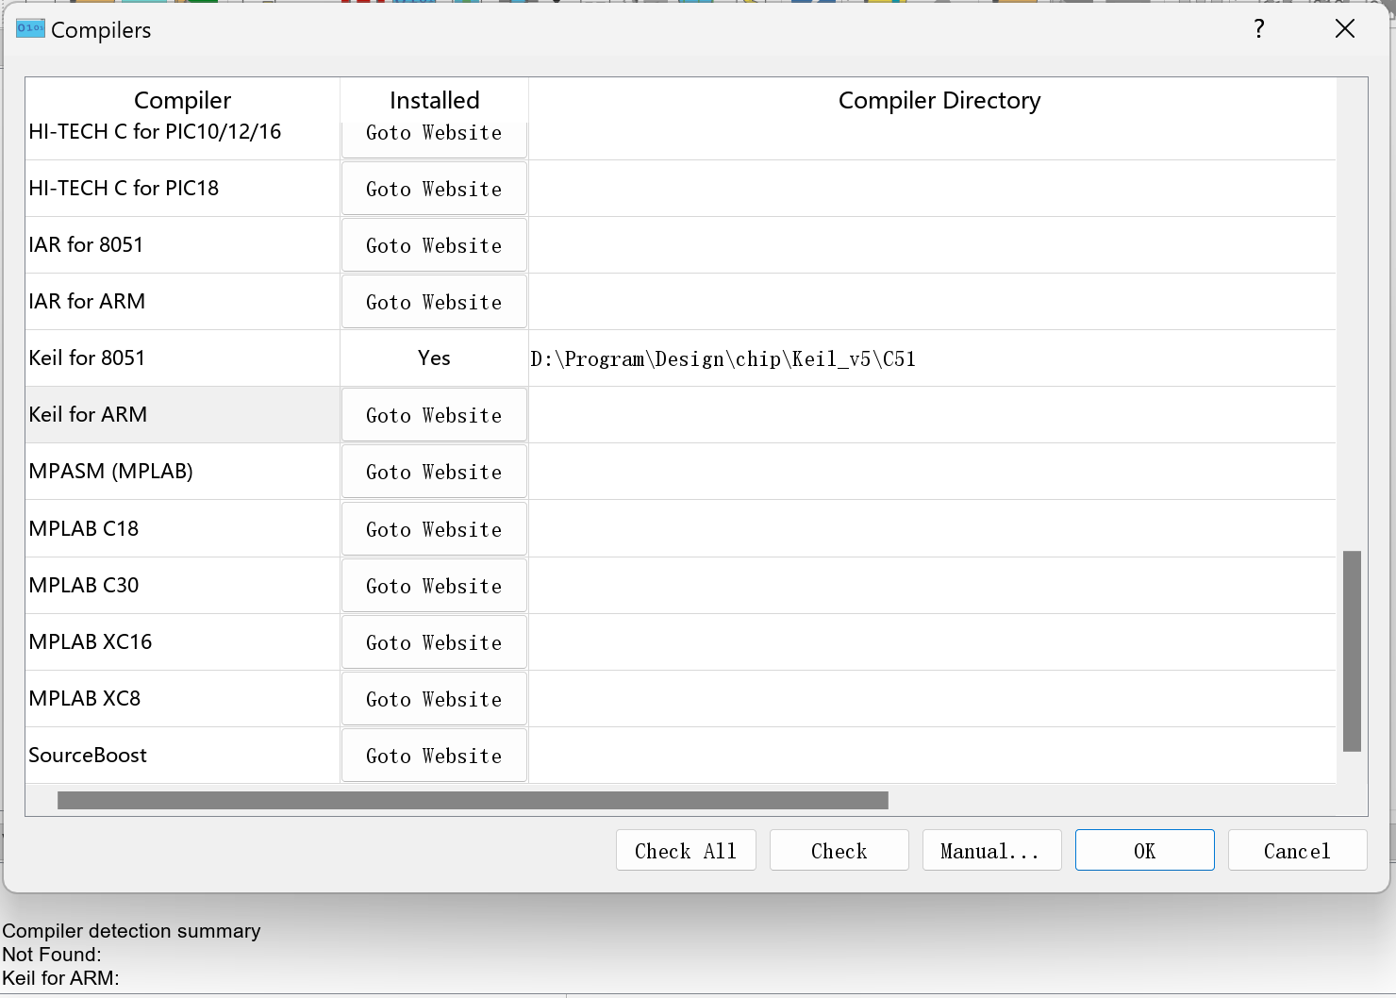Click the Compiler column header
The width and height of the screenshot is (1396, 998).
tap(182, 100)
